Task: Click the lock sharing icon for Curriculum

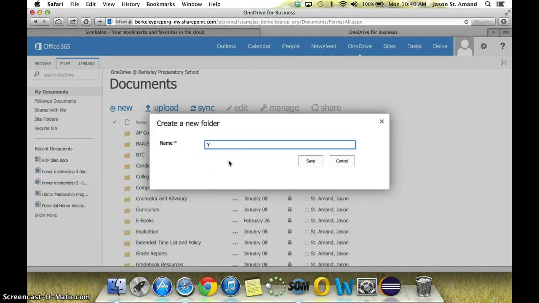Action: click(x=290, y=209)
